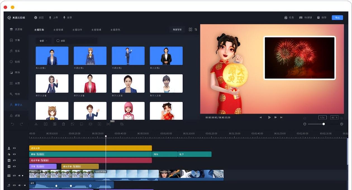
Task: Step back one frame in the preview
Action: pyautogui.click(x=261, y=117)
